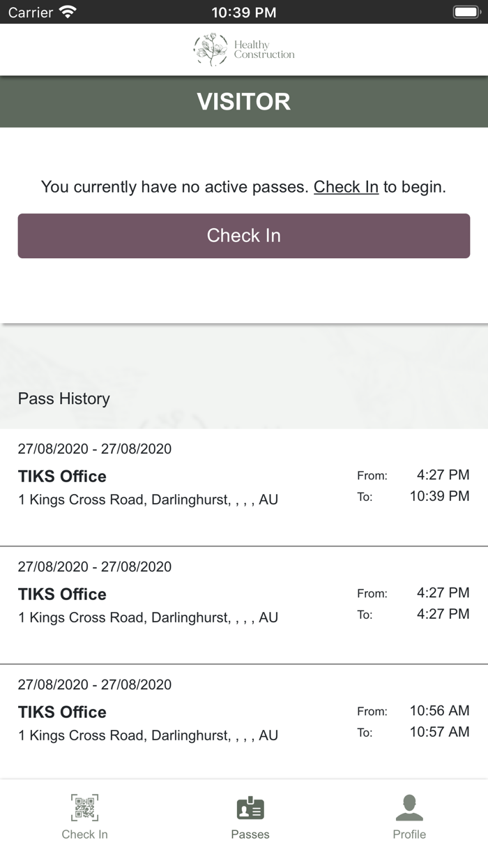The height and width of the screenshot is (868, 488).
Task: Tap the 10:39 PM To time
Action: tap(439, 496)
